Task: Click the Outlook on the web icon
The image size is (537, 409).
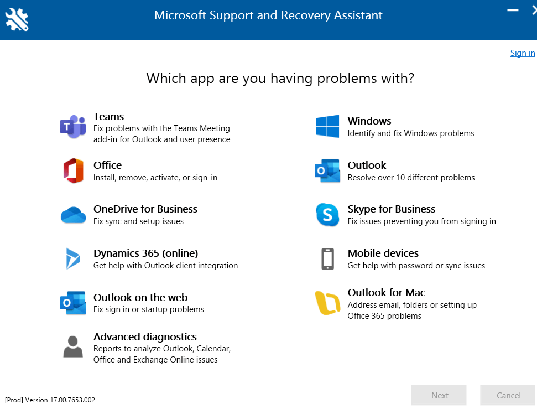Action: [73, 303]
